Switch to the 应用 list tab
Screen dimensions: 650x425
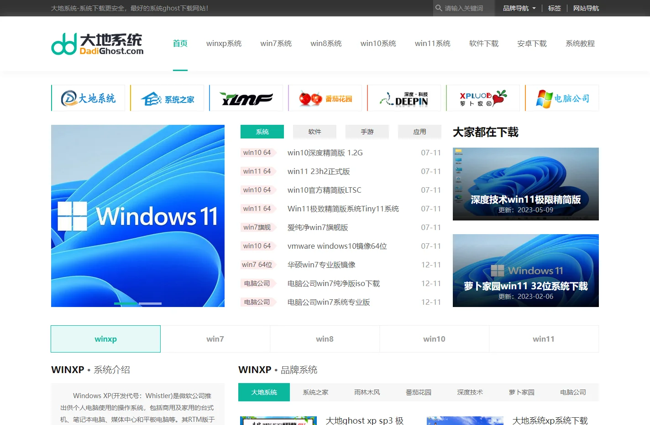click(x=419, y=132)
